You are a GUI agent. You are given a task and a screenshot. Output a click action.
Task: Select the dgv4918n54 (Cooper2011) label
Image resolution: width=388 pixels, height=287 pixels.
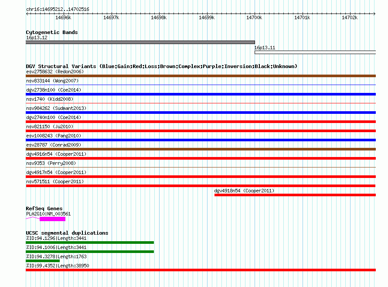pos(244,191)
